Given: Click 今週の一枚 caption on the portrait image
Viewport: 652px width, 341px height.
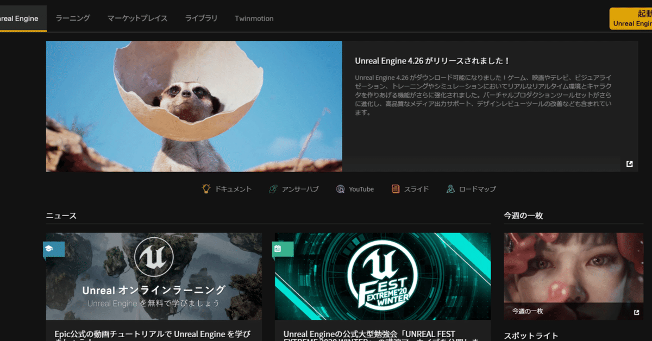Looking at the screenshot, I should pos(528,312).
